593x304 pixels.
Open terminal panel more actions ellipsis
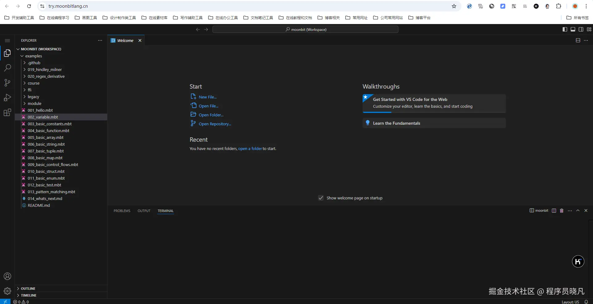coord(570,210)
